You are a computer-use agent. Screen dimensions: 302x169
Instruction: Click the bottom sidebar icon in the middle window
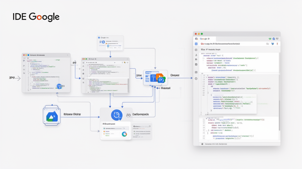coord(83,82)
